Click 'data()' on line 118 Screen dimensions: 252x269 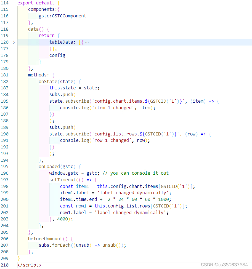(x=36, y=29)
